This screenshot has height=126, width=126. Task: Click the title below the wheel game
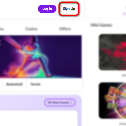[123, 123]
